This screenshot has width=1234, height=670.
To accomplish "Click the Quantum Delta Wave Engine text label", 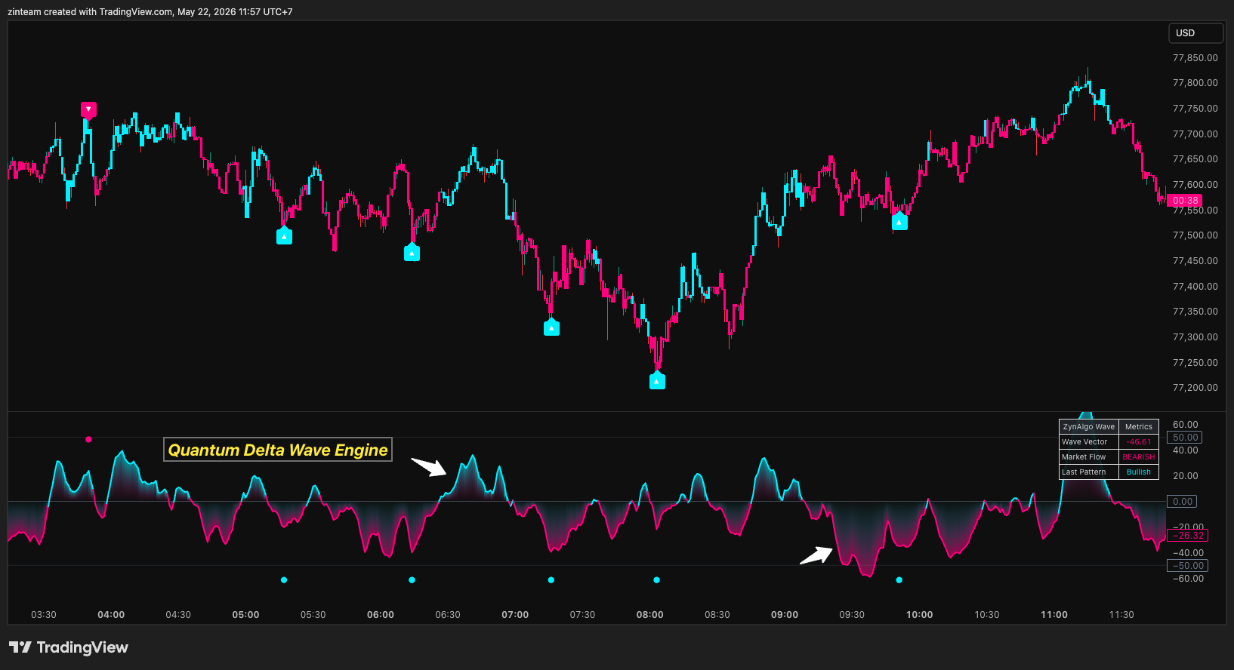I will 278,450.
